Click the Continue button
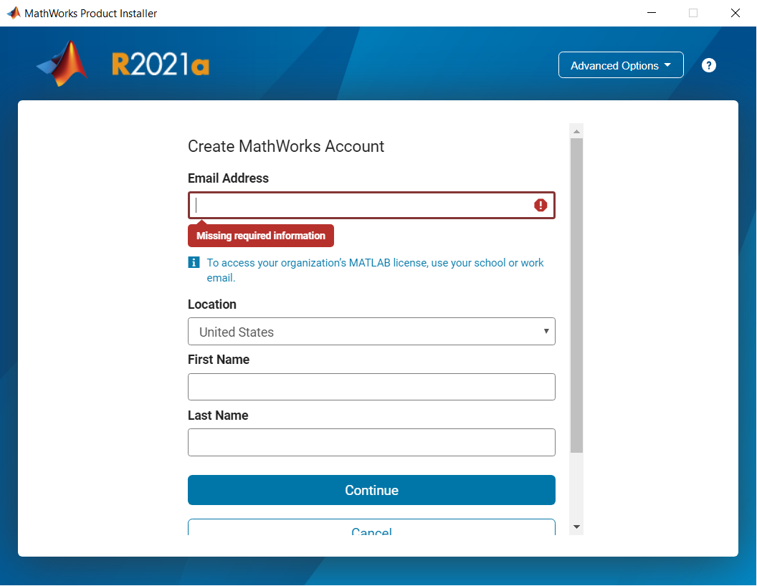757x586 pixels. pyautogui.click(x=371, y=490)
